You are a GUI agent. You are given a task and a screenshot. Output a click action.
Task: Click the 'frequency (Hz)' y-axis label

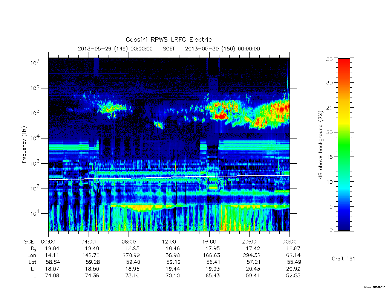tap(24, 144)
